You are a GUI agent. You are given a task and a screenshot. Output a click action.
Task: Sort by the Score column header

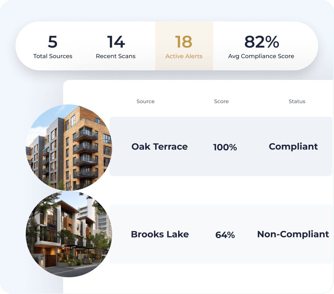(x=221, y=101)
